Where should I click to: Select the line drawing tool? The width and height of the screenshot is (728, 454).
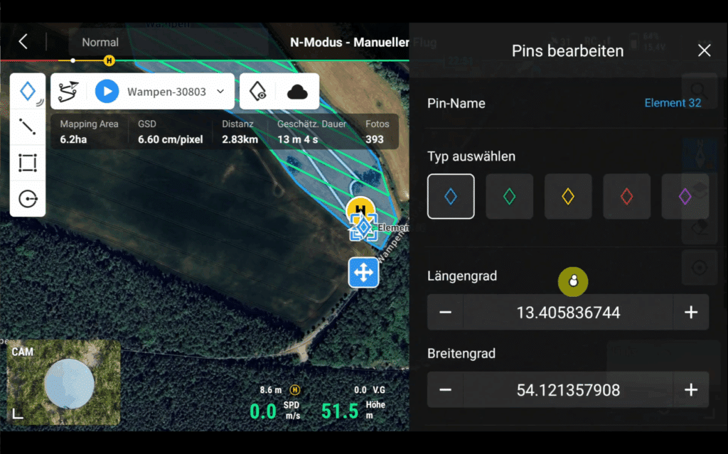point(28,126)
